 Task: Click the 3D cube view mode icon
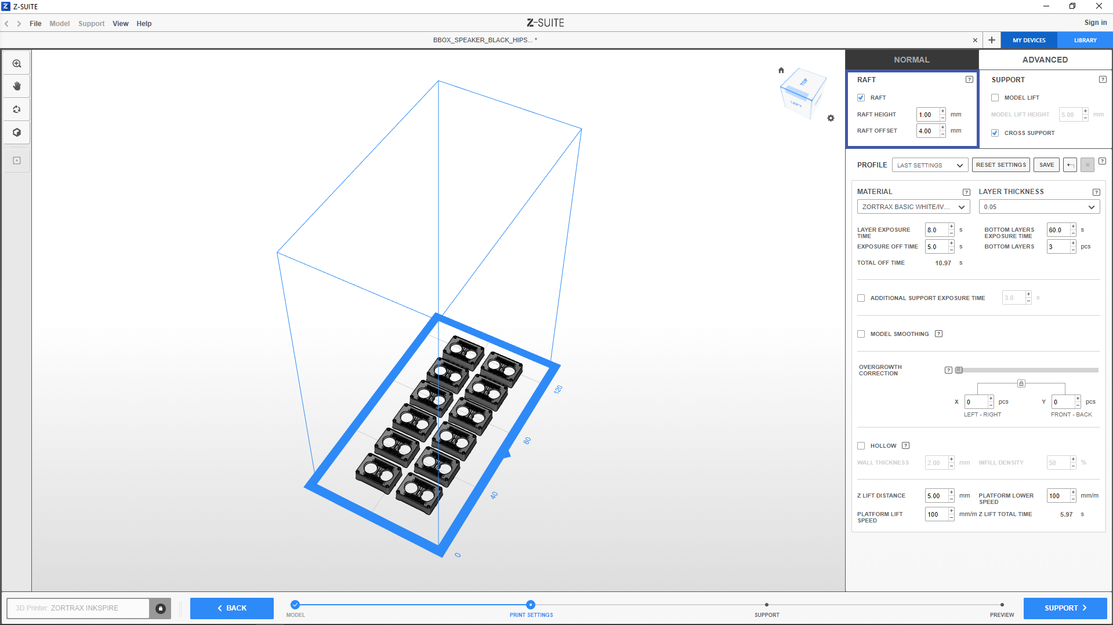pos(17,133)
